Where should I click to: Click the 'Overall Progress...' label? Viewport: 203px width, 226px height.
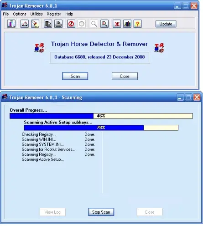[28, 110]
